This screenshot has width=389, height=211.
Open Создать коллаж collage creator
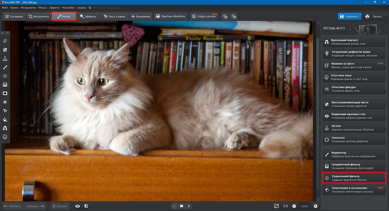[204, 16]
